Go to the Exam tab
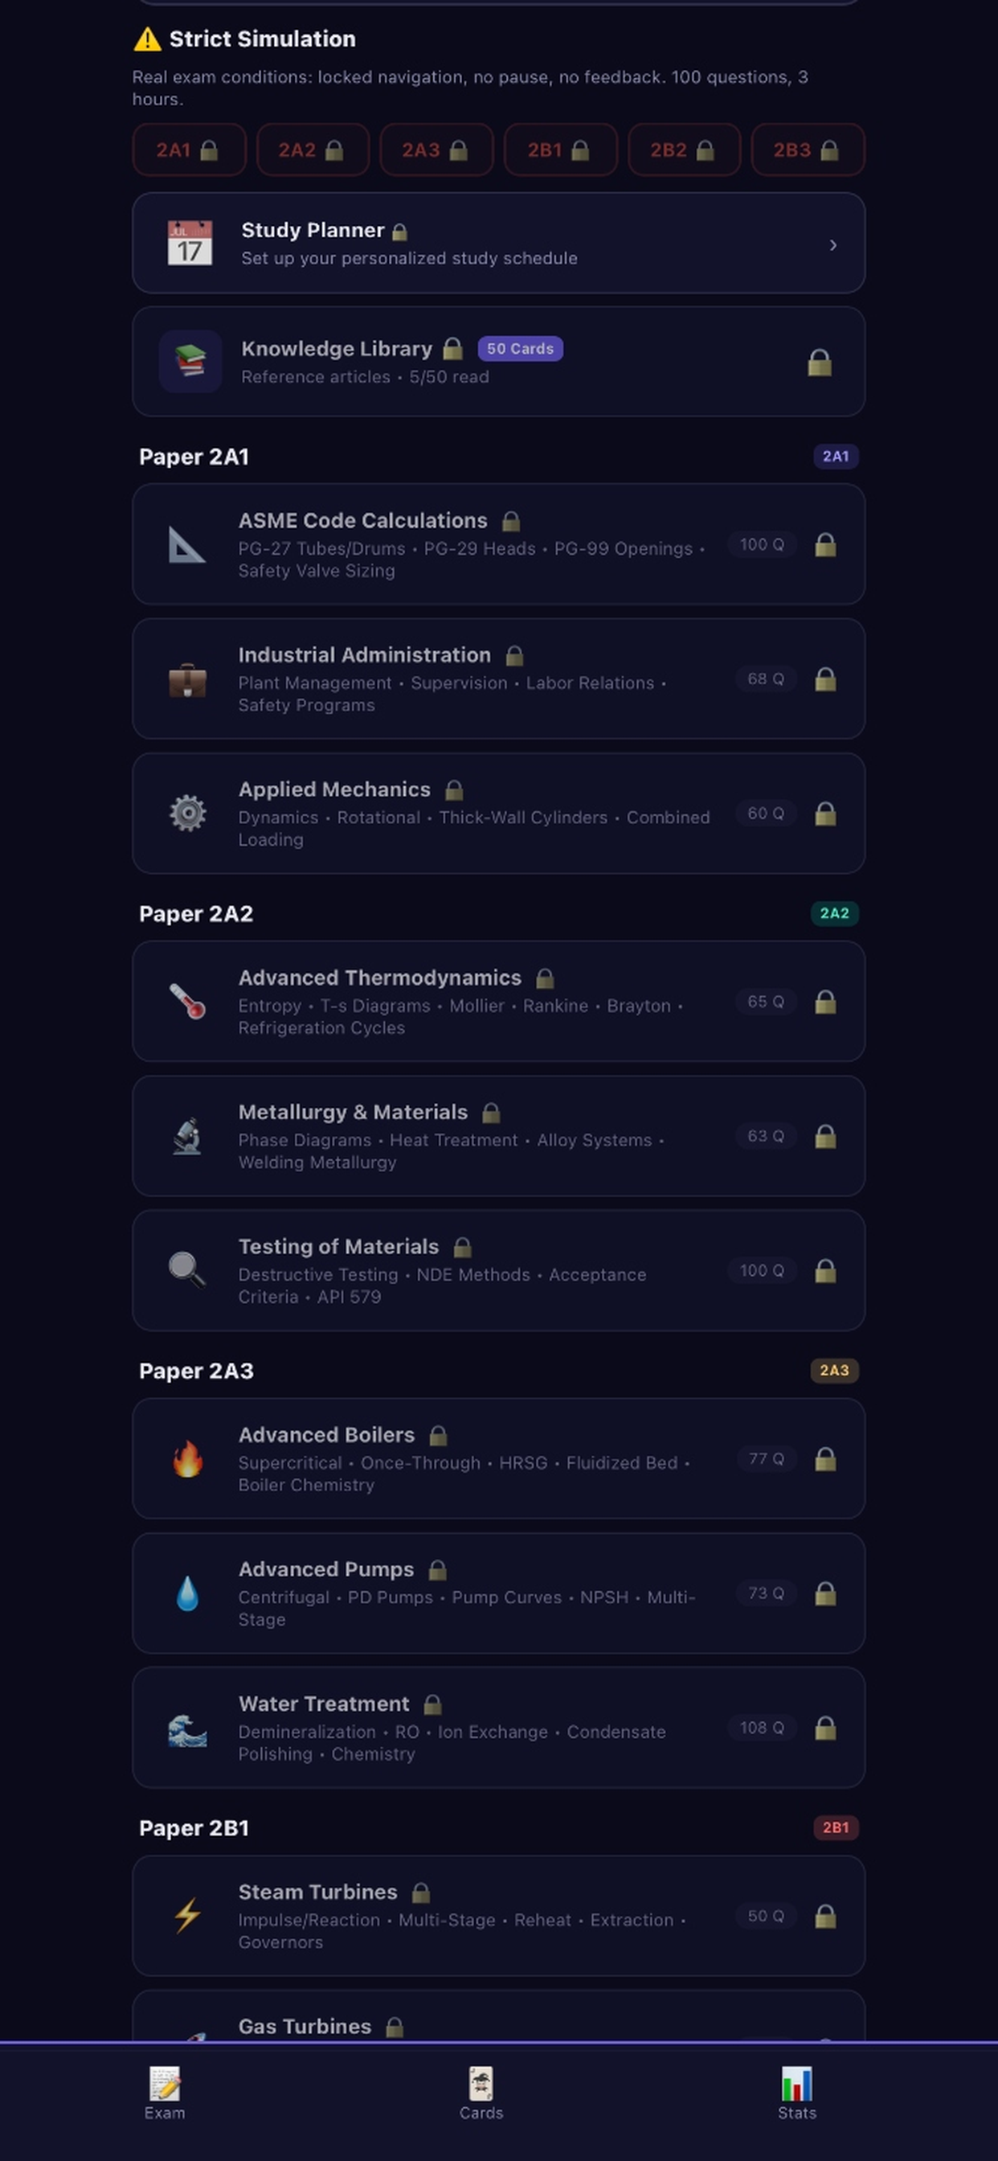 tap(165, 2093)
